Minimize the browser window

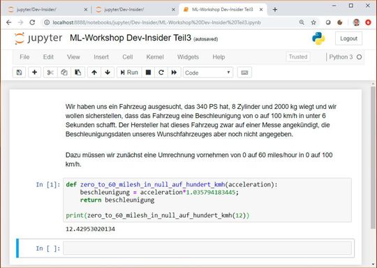334,6
